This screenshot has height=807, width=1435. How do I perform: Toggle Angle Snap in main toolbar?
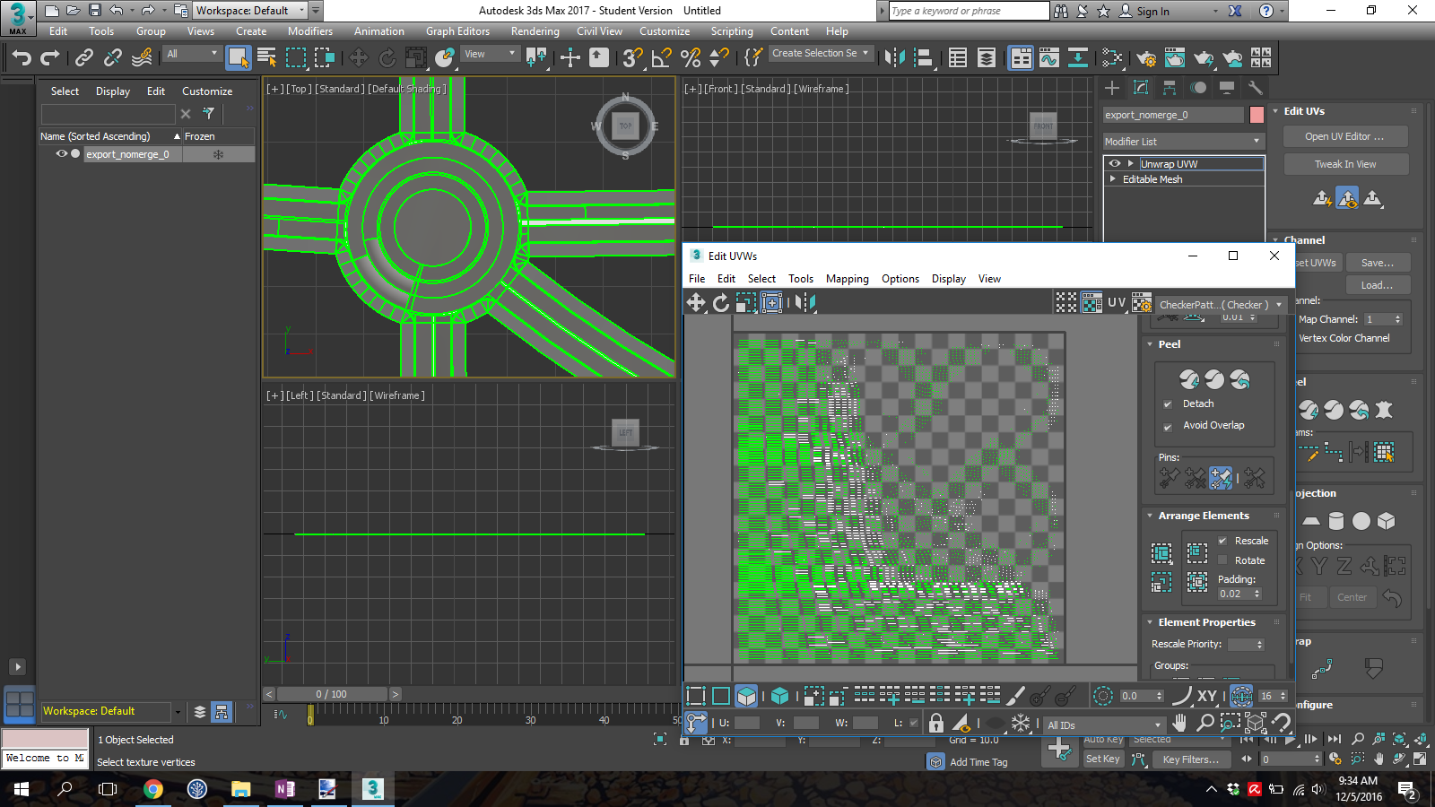point(662,58)
